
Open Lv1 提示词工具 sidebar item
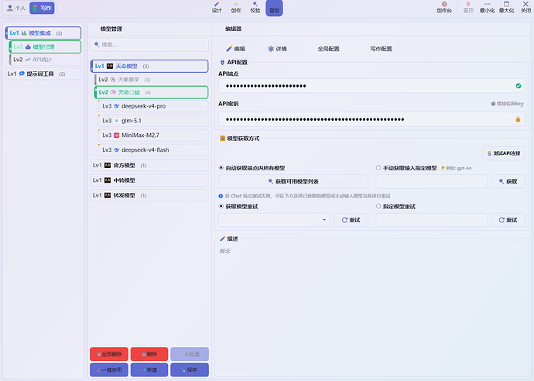(x=43, y=74)
